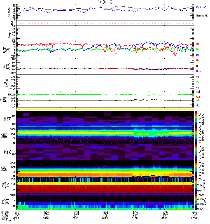
Task: Select the green By legend entry
Action: [x=197, y=49]
